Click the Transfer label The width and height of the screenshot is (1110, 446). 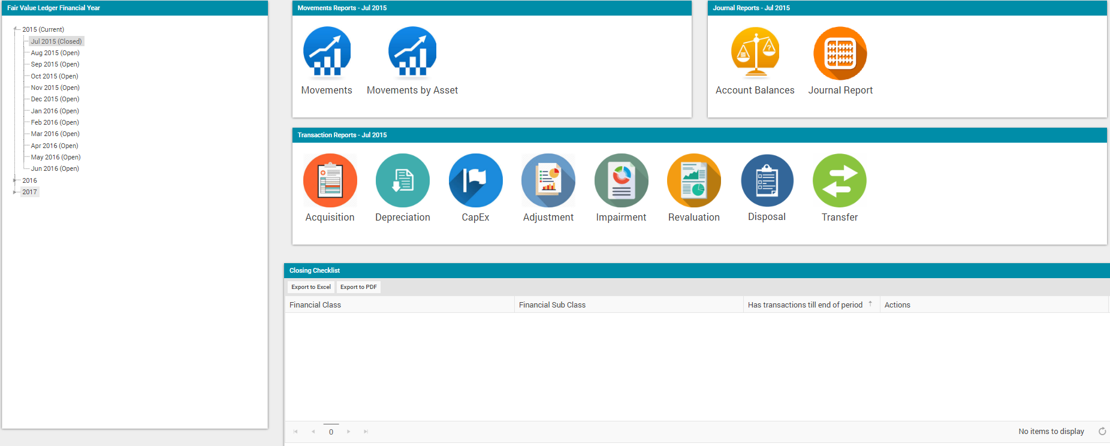click(x=840, y=217)
